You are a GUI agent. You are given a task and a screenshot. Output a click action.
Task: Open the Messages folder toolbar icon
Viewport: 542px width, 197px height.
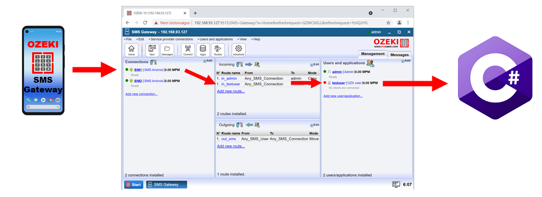tap(167, 50)
